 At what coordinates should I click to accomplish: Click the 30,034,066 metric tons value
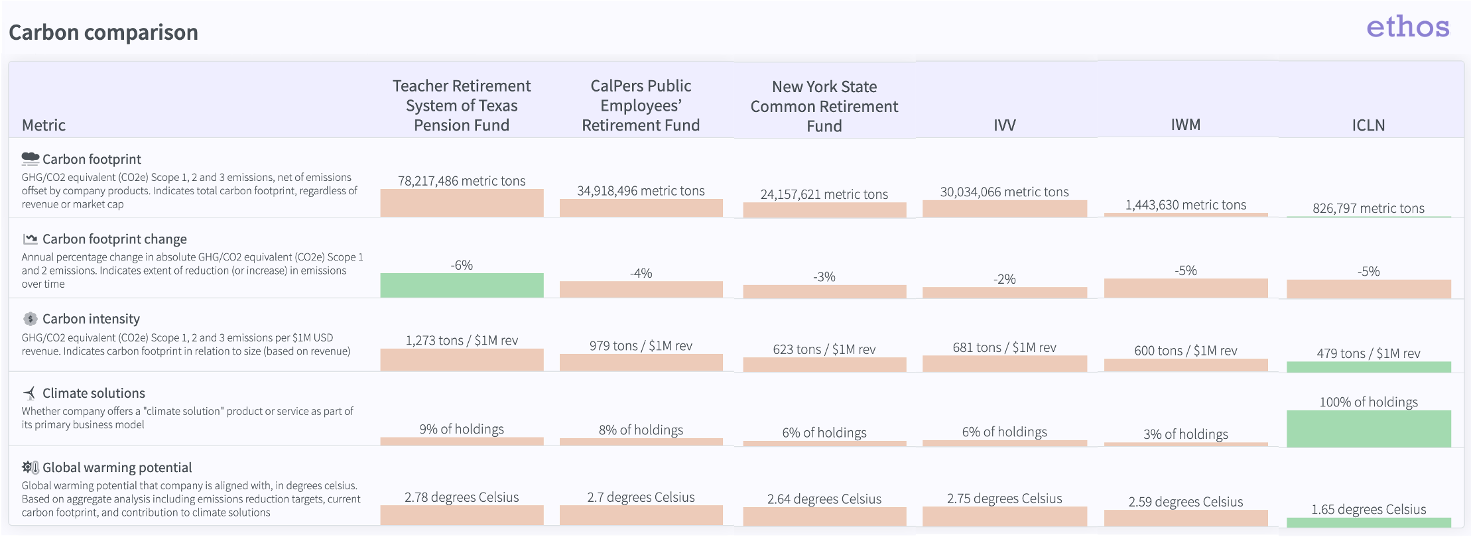coord(1005,192)
